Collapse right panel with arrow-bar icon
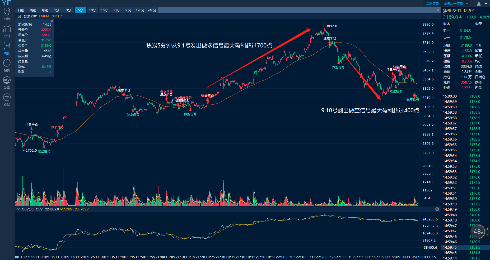 click(x=437, y=10)
